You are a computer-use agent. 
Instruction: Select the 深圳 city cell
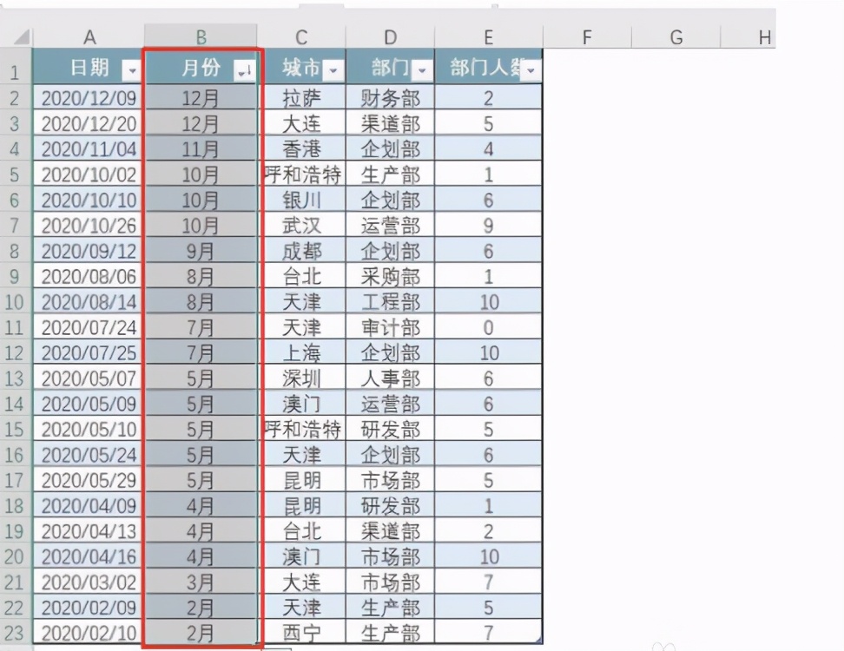point(301,378)
